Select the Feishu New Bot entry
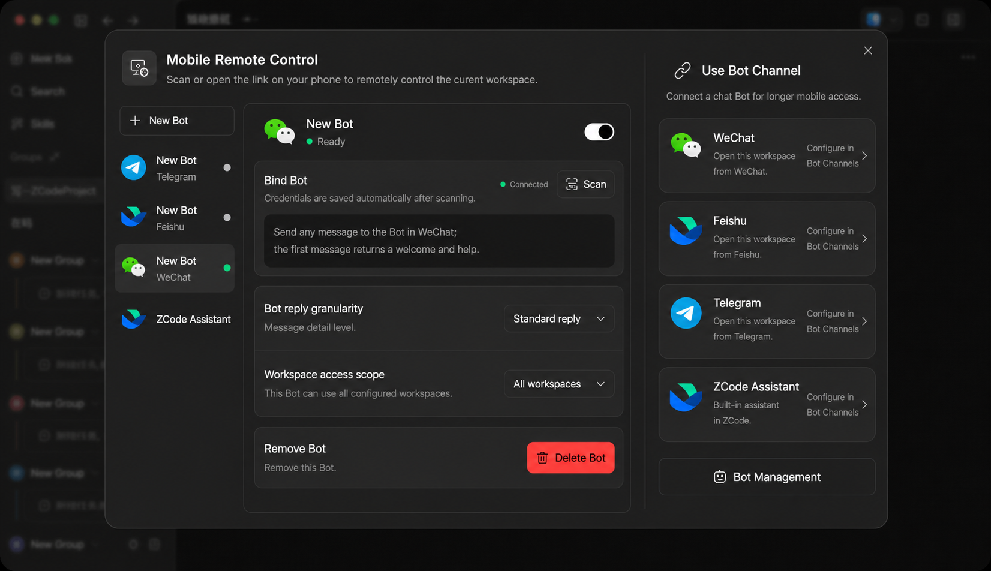 click(x=175, y=218)
